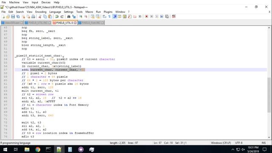The height and width of the screenshot is (153, 272).
Task: Open the Plugins menu
Action: (108, 12)
